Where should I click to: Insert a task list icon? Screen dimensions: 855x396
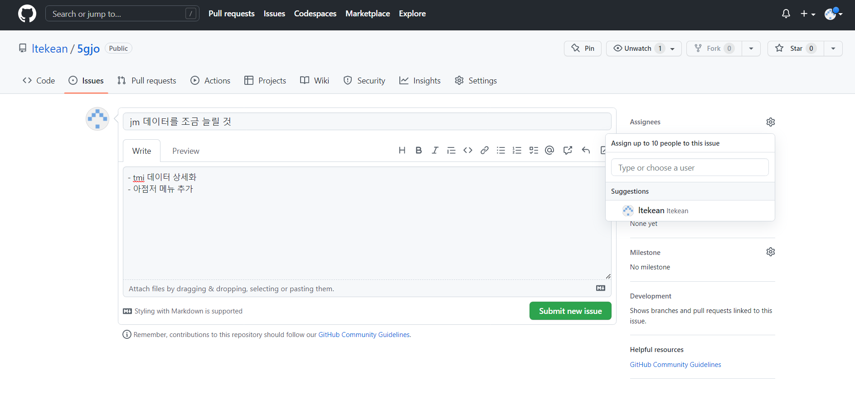534,150
